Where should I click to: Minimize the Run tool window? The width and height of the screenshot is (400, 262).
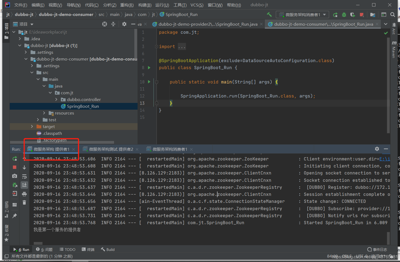(386, 149)
